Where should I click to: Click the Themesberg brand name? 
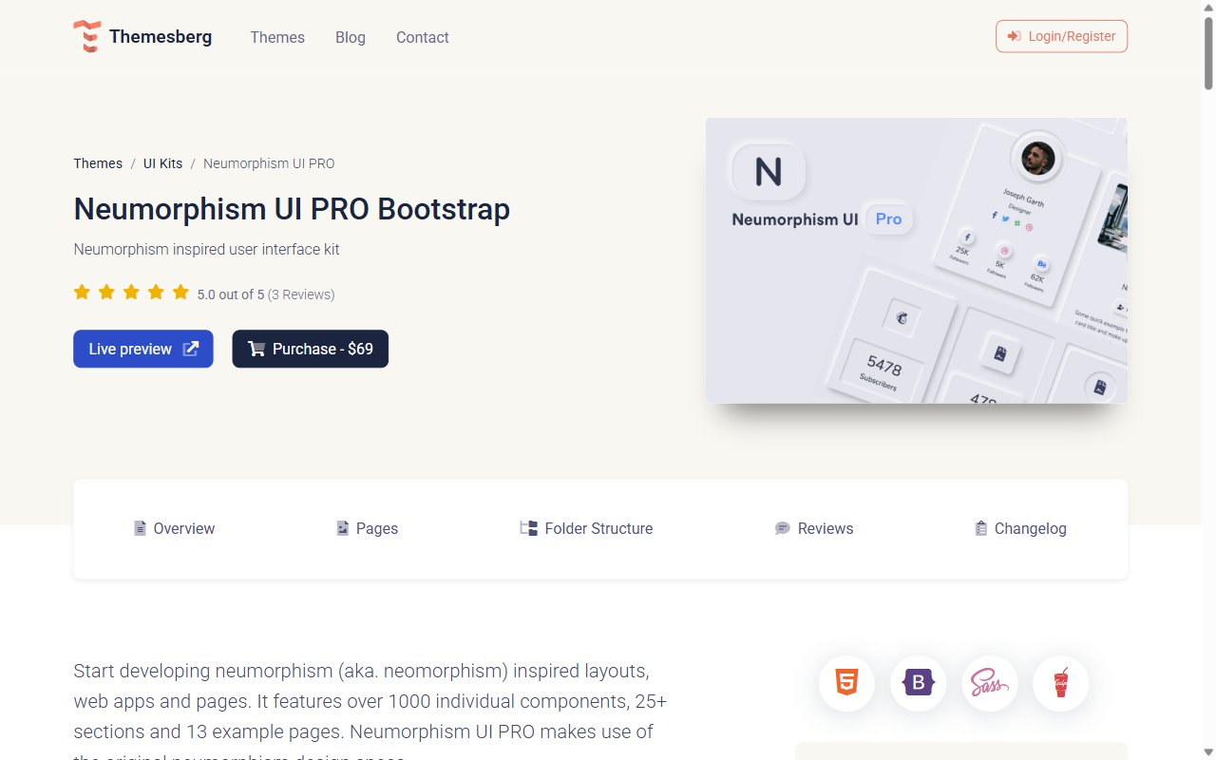(161, 37)
